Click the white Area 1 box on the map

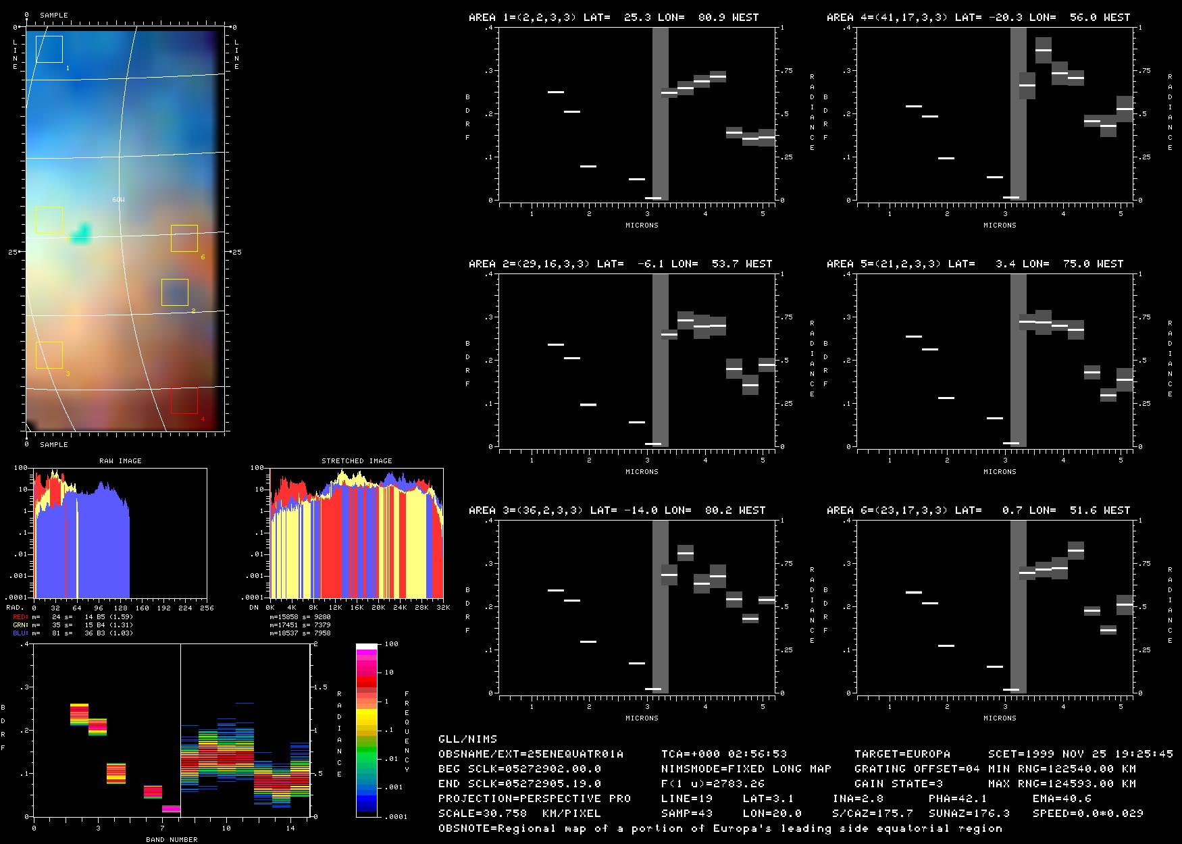(49, 49)
